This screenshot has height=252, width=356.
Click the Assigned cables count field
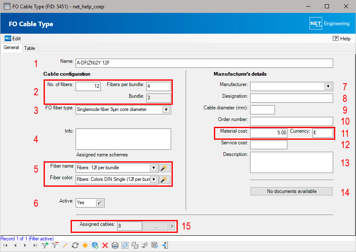130,226
